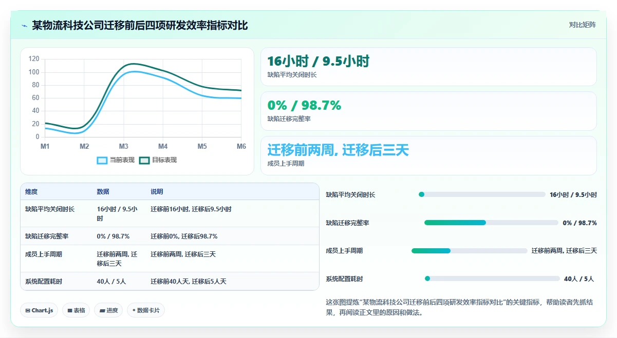Click description 迁移前0%, 迁移后98.7%
Image resolution: width=617 pixels, height=338 pixels.
pos(184,236)
